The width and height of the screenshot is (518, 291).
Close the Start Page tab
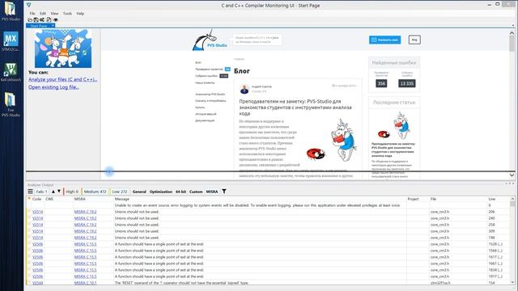53,25
